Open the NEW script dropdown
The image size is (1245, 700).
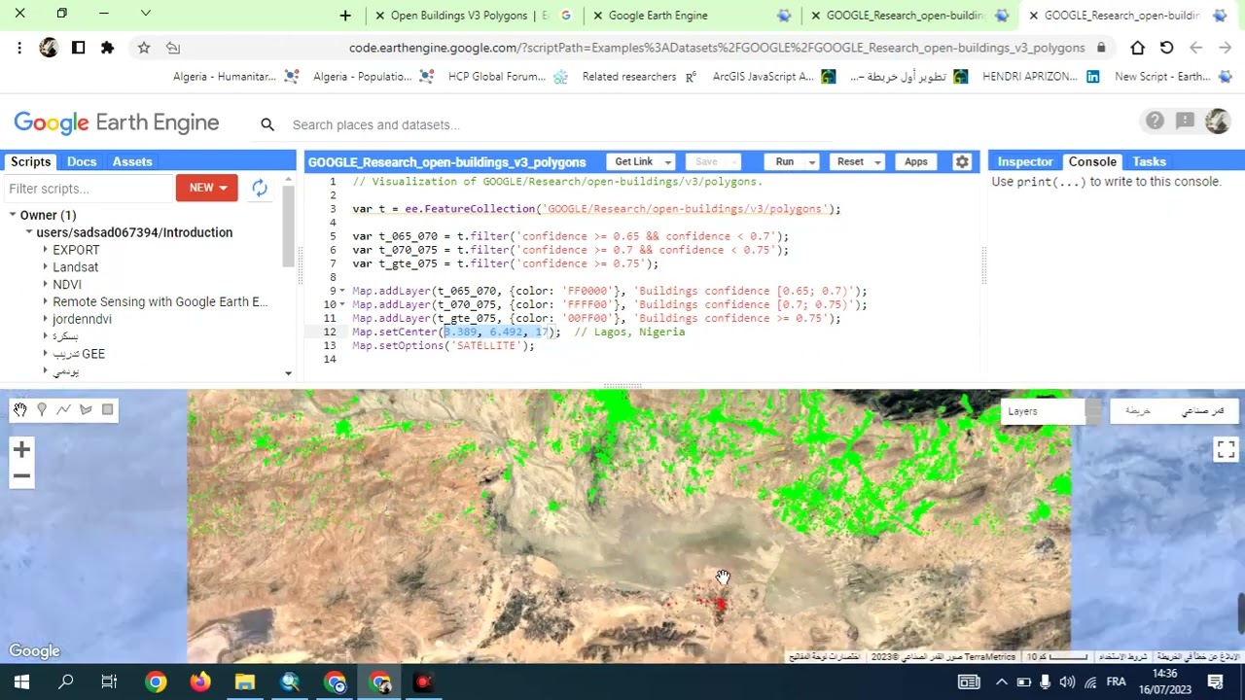point(206,188)
